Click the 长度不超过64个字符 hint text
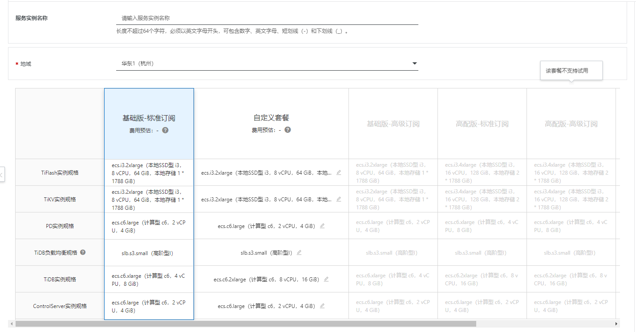The height and width of the screenshot is (332, 636). [232, 32]
